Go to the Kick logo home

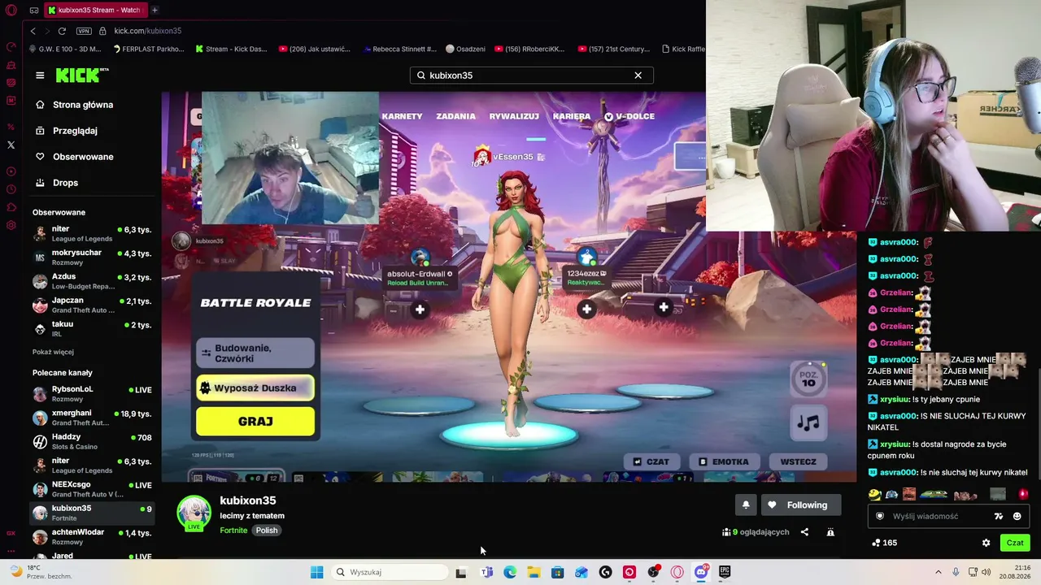81,75
